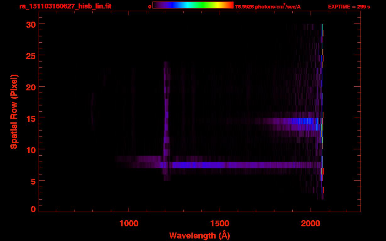Click the 20 spatial row tick label

[30, 87]
